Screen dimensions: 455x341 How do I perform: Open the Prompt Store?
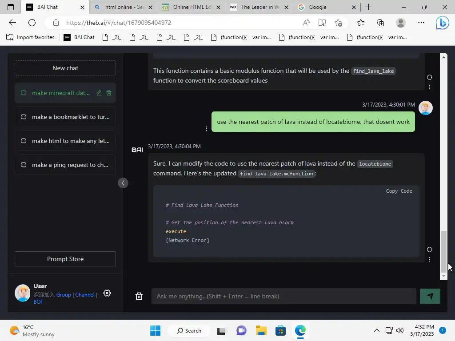coord(65,259)
